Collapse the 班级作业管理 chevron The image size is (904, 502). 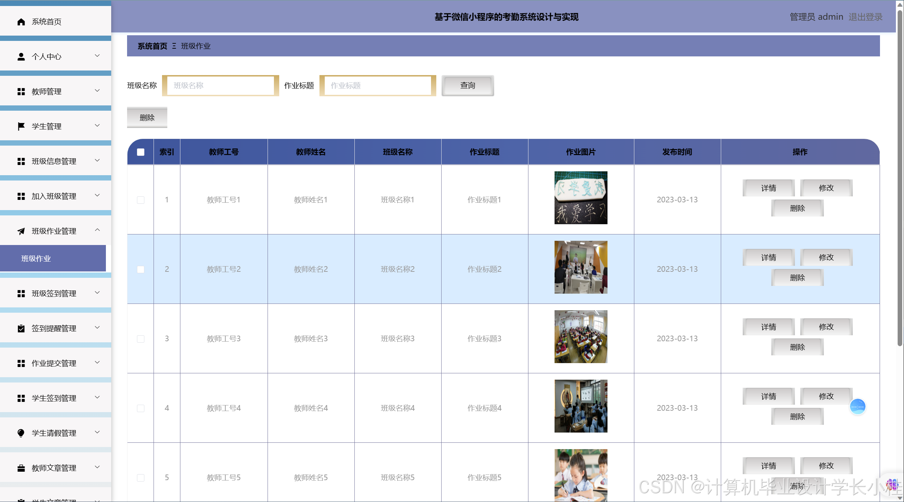[x=97, y=230]
